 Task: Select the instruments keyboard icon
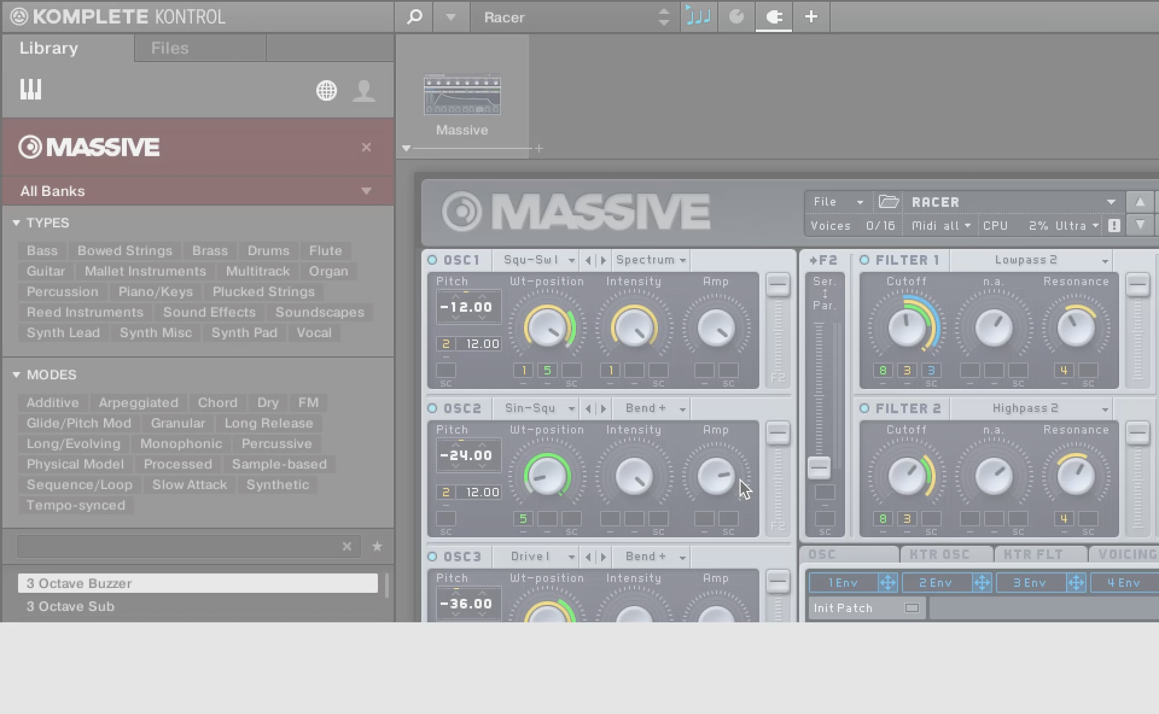point(31,90)
